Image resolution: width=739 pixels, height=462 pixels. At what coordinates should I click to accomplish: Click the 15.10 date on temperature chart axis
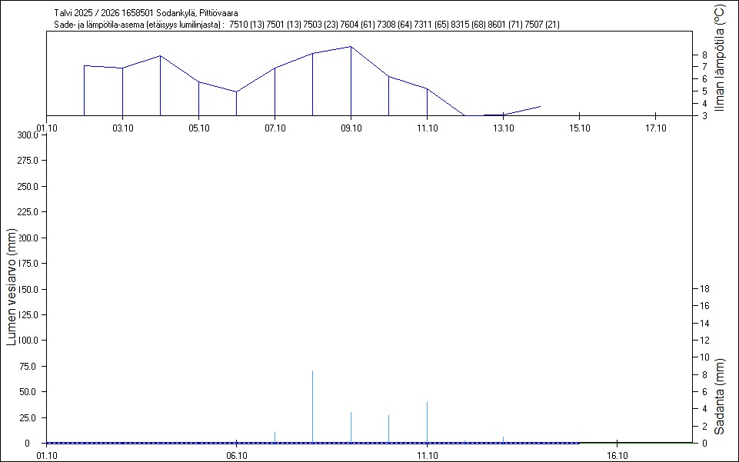tap(579, 128)
